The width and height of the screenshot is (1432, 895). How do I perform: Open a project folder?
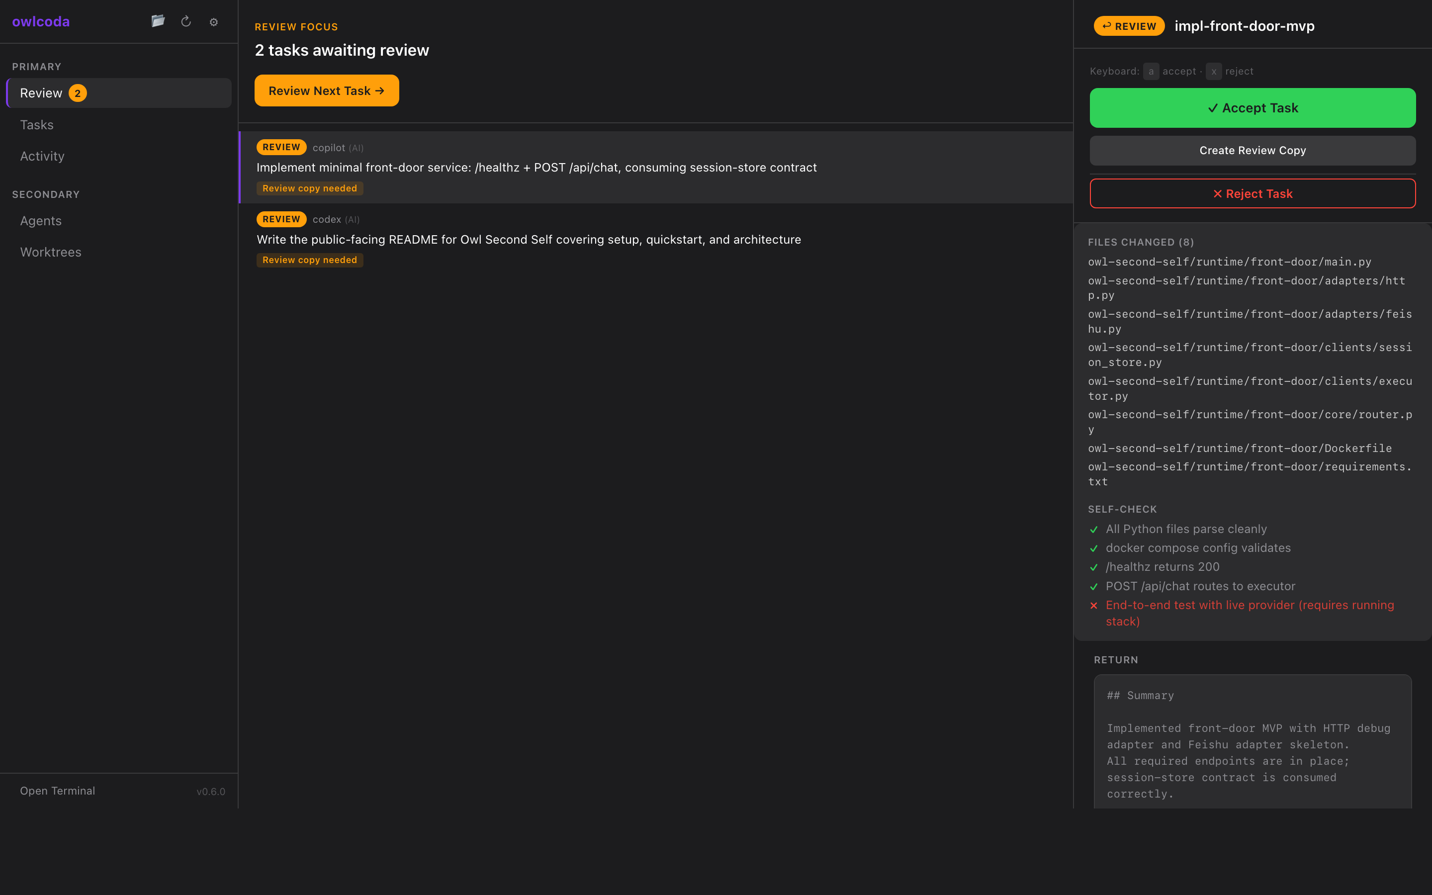pos(158,21)
